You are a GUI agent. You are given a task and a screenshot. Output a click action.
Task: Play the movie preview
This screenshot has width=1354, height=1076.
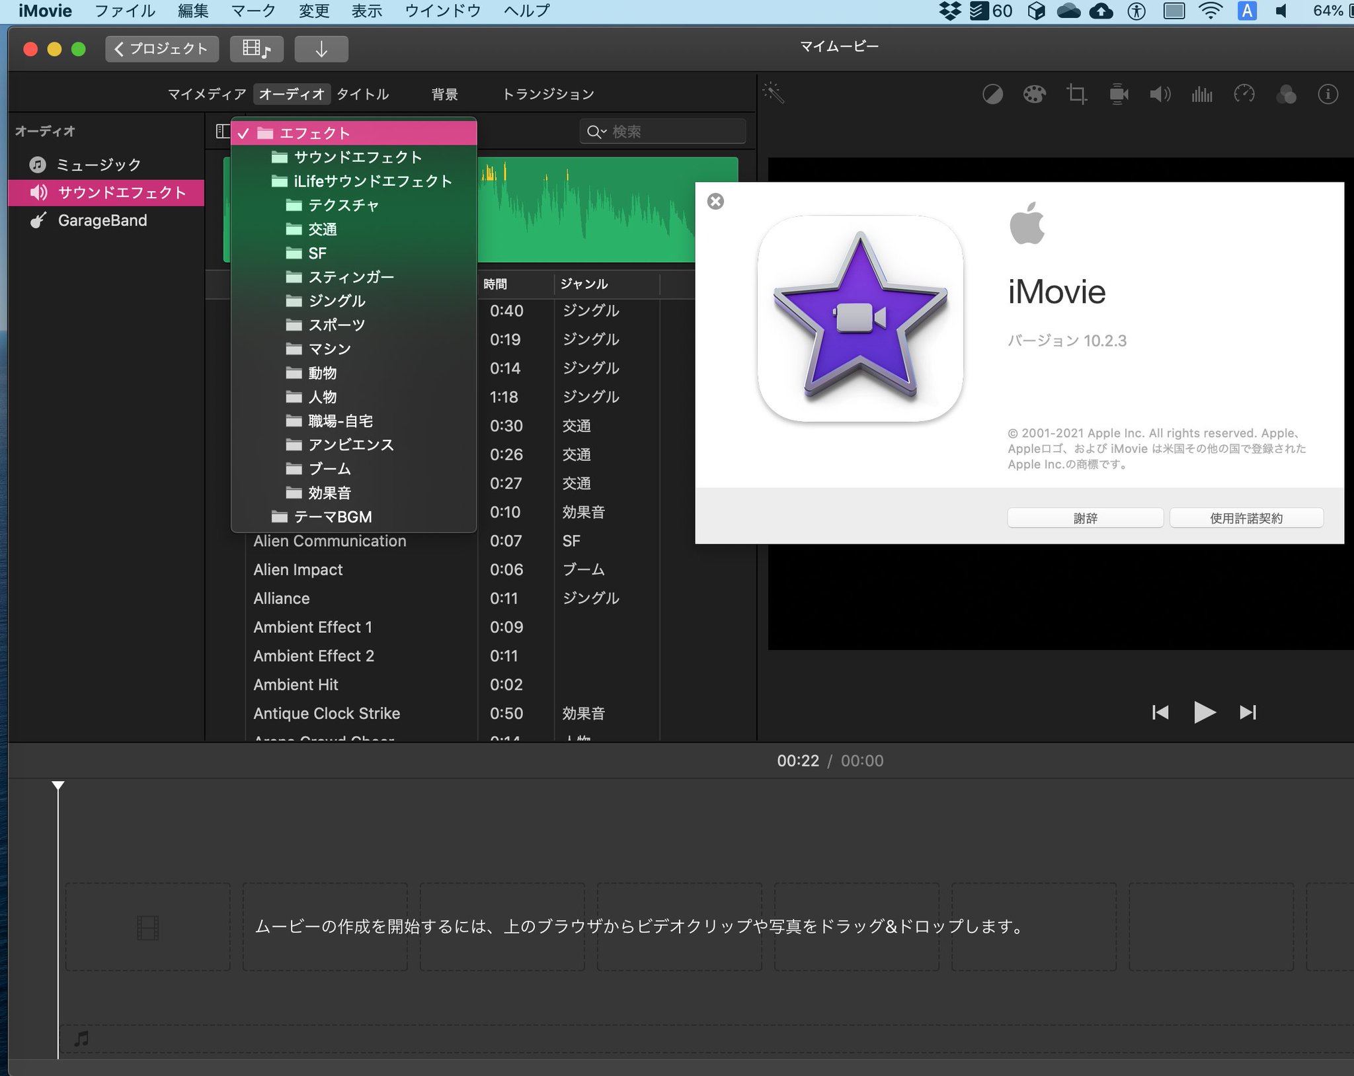(1205, 712)
